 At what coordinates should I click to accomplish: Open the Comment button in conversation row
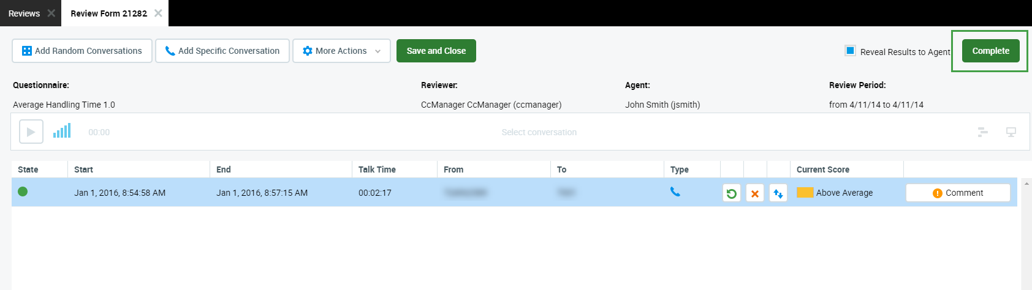[x=957, y=193]
